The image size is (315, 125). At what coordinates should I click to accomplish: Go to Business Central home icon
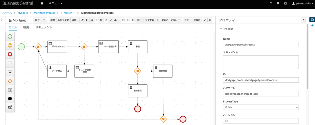[42, 3]
